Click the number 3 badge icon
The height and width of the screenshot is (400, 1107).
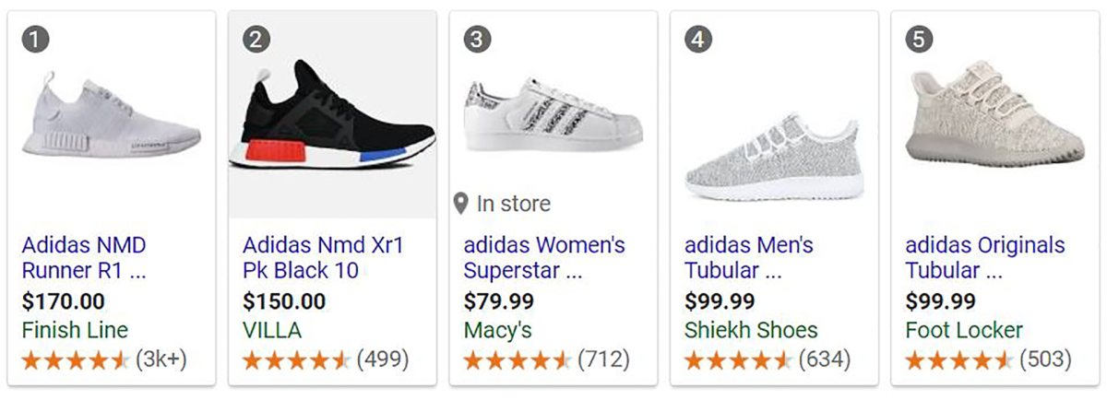click(477, 39)
